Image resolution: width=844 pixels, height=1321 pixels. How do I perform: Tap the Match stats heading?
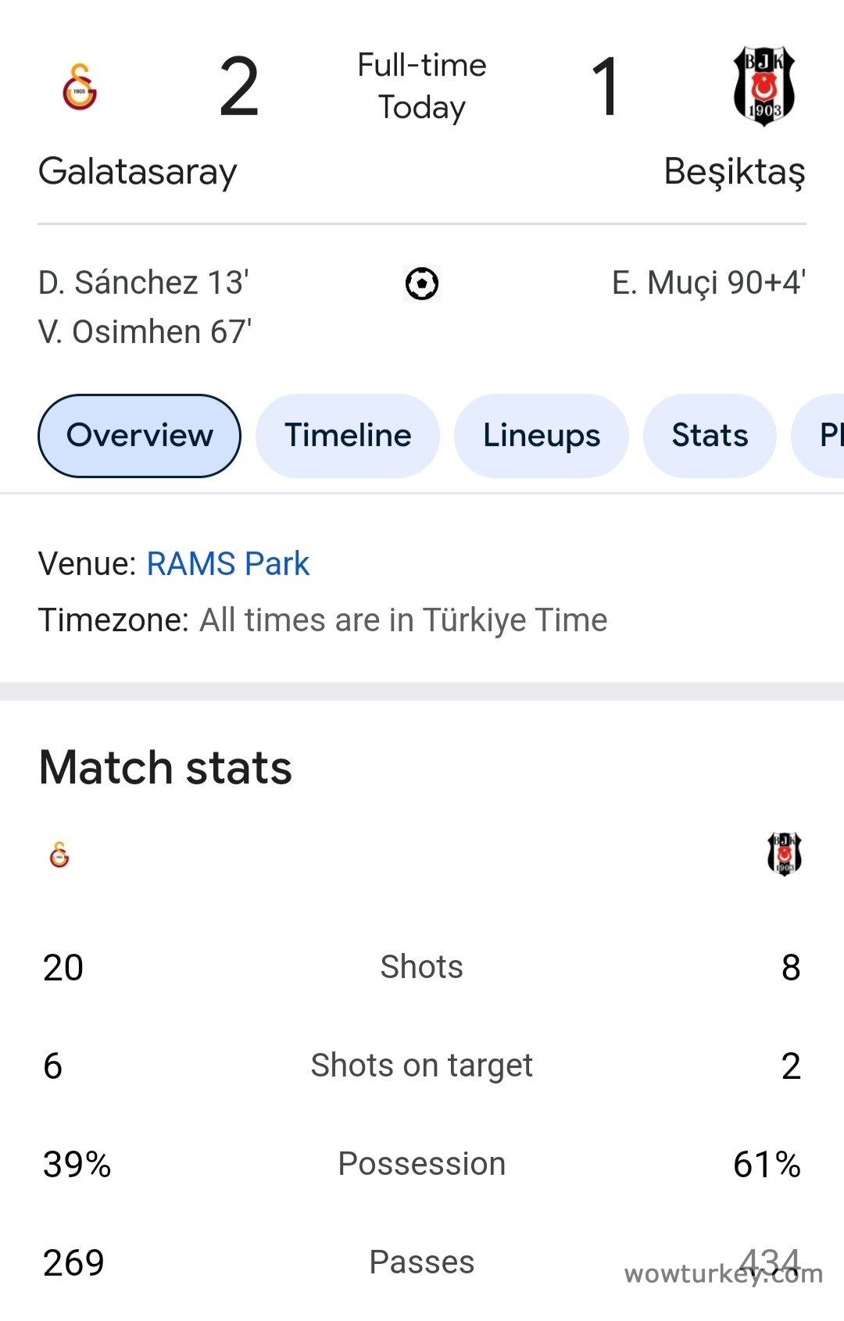166,768
